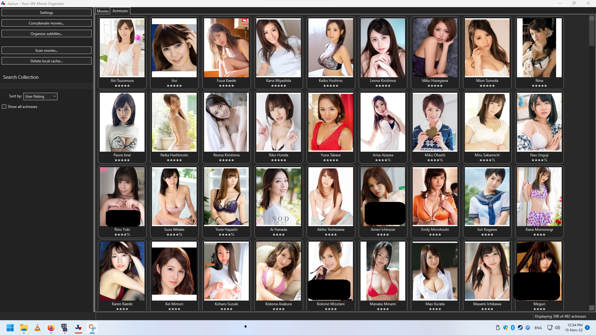Click the JavLuv taskbar icon

79,328
